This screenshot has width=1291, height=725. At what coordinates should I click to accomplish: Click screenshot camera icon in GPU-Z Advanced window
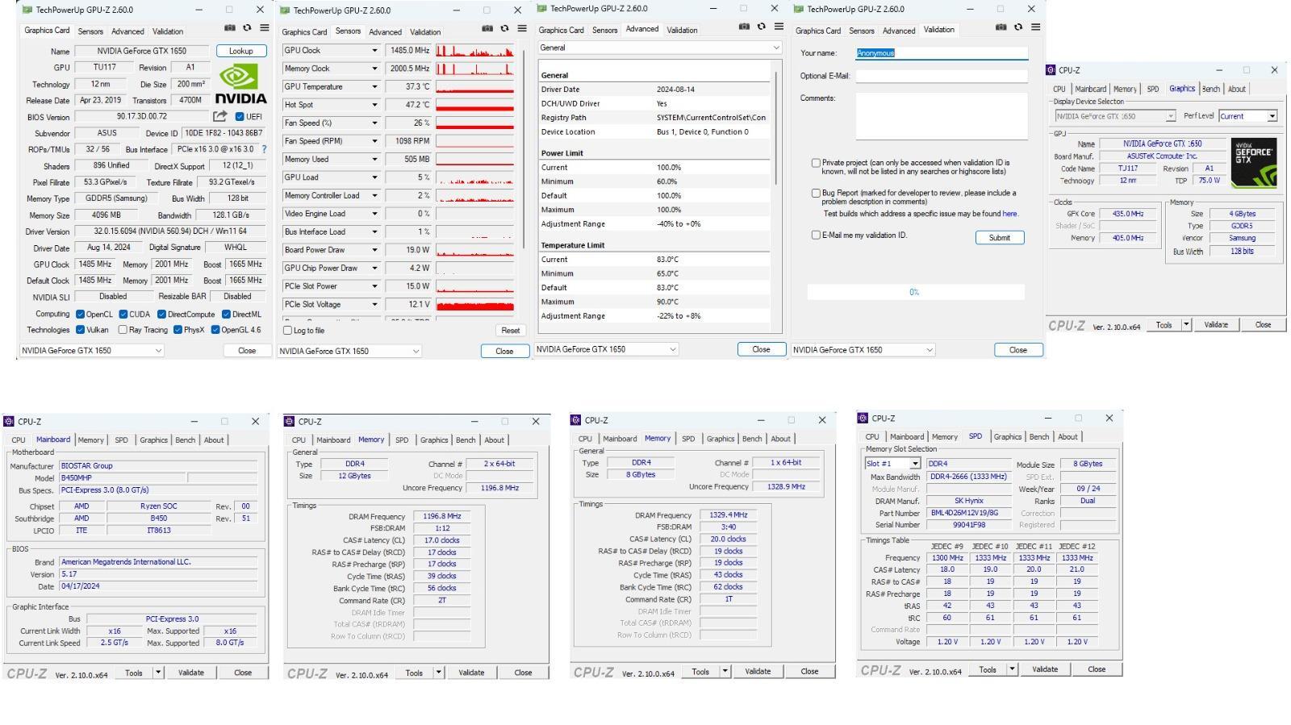pyautogui.click(x=744, y=27)
